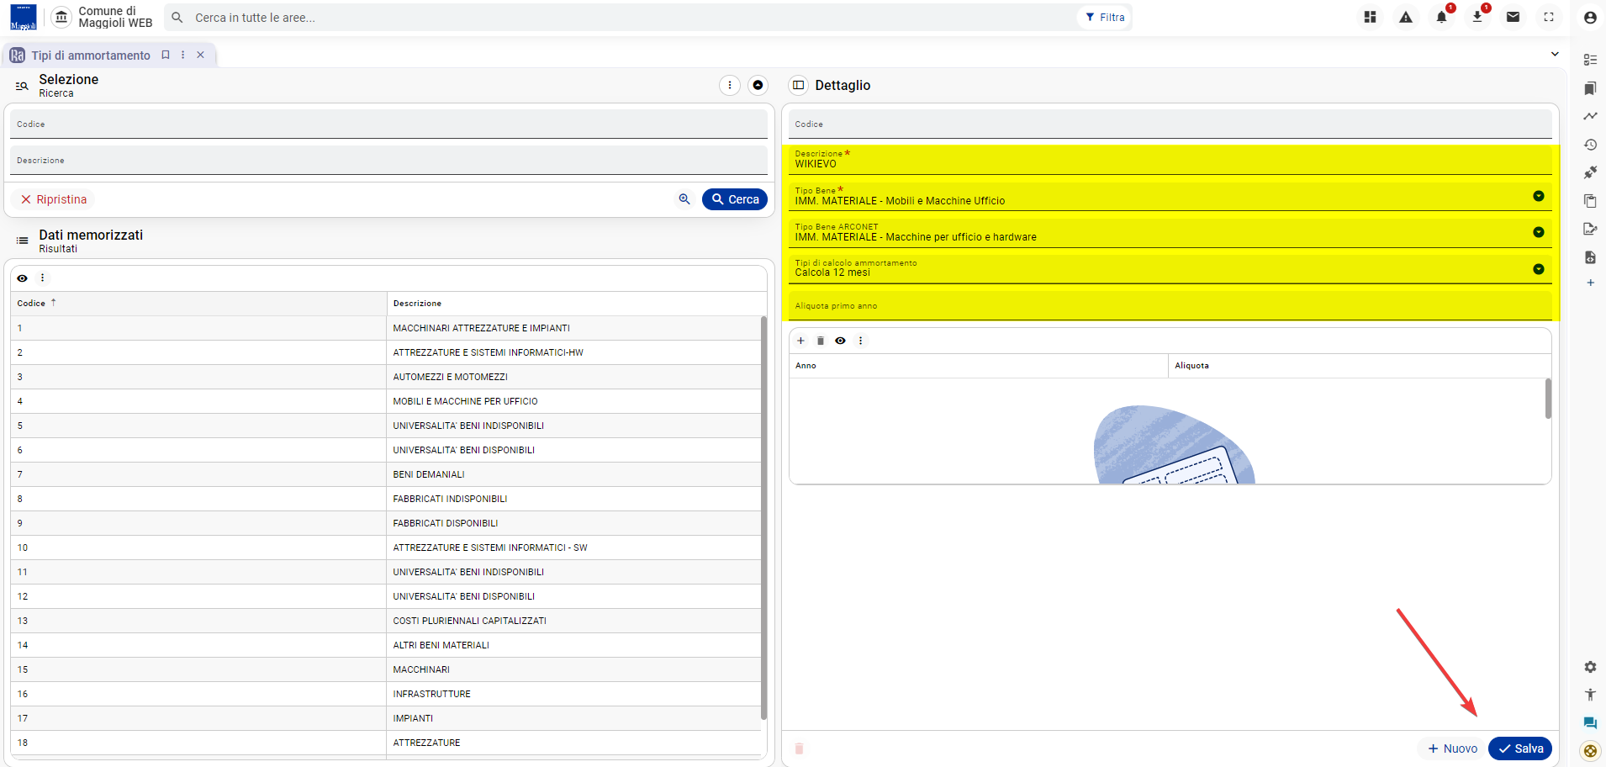Viewport: 1606px width, 767px height.
Task: Open the dashboard grid icon
Action: click(x=1370, y=17)
